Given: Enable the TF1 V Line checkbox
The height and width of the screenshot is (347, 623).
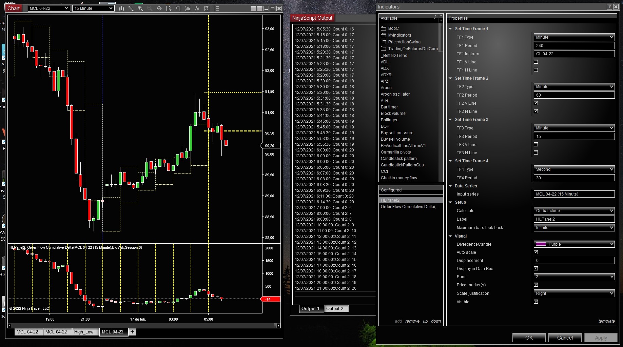Looking at the screenshot, I should pyautogui.click(x=536, y=62).
